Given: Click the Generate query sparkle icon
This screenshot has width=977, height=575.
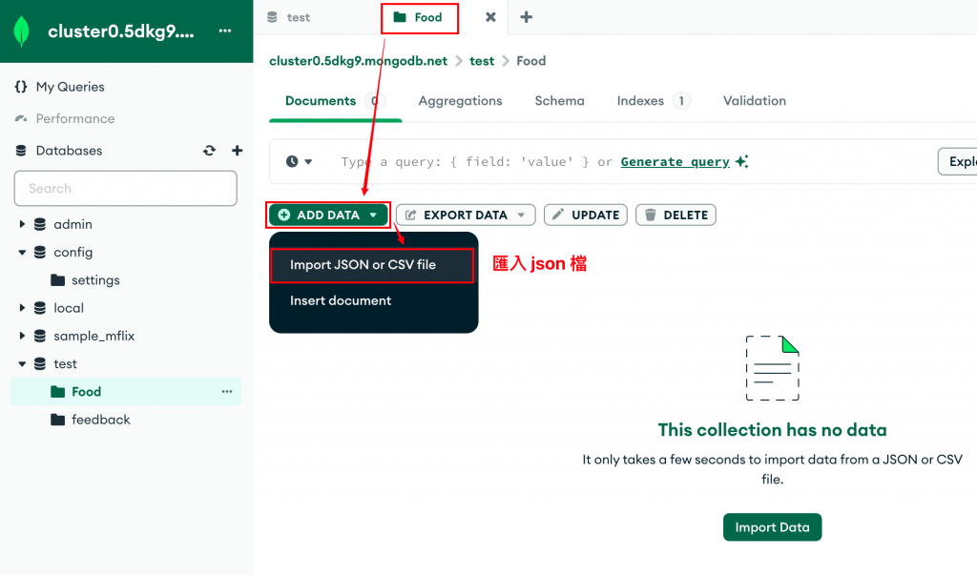Looking at the screenshot, I should [741, 161].
